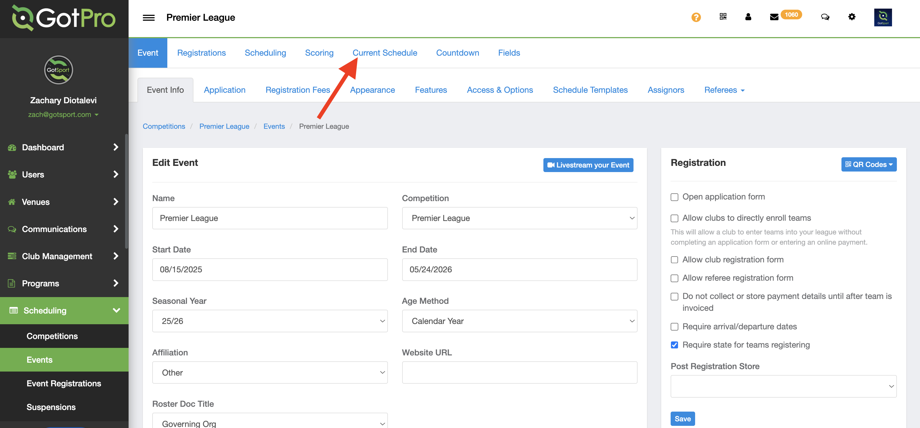Click the user profile person icon

[x=748, y=17]
